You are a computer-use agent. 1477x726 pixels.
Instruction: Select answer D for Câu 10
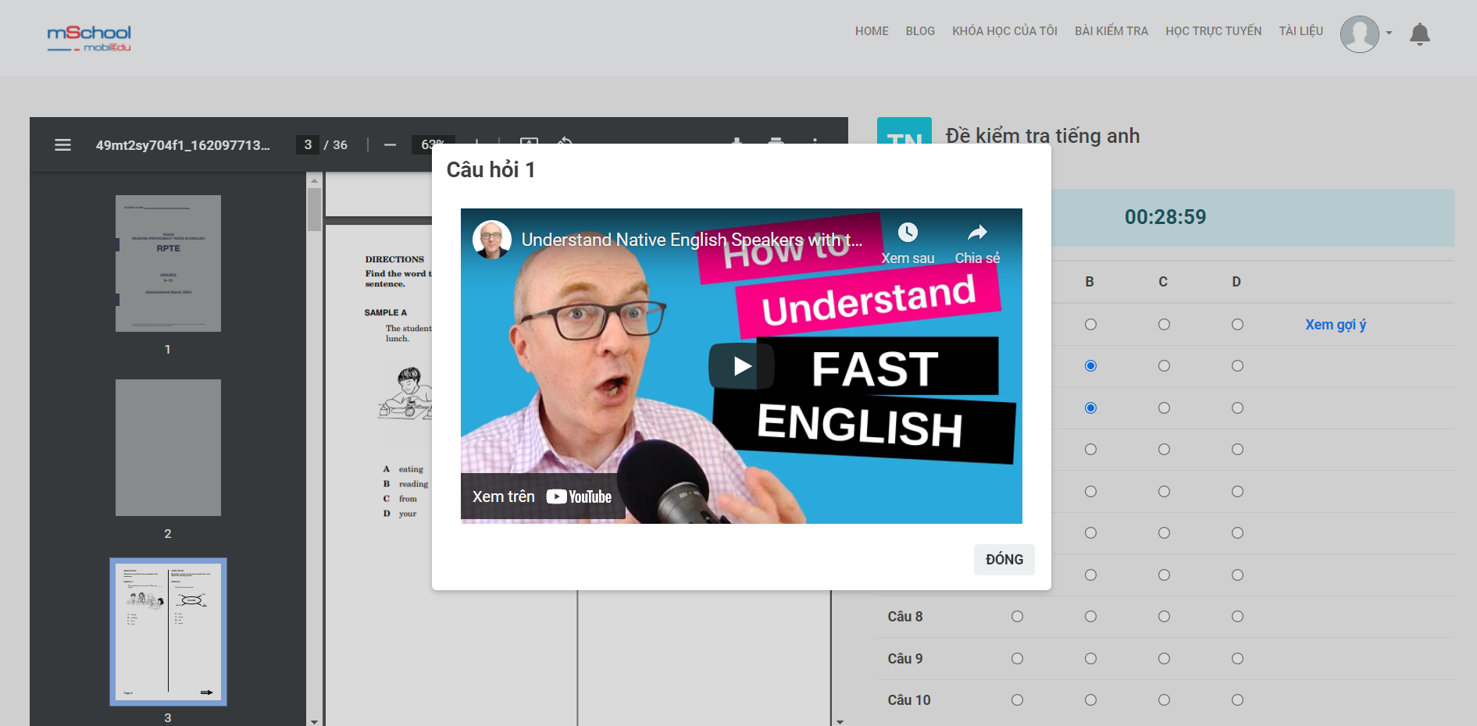coord(1237,700)
